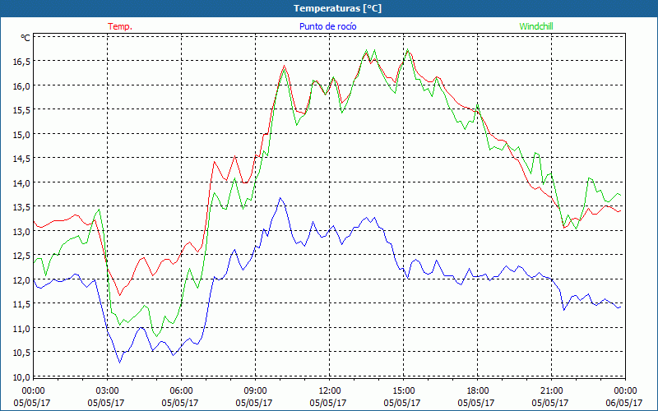Screen dimensions: 658x411
Task: Click the 21:00 time axis label
Action: (x=551, y=391)
